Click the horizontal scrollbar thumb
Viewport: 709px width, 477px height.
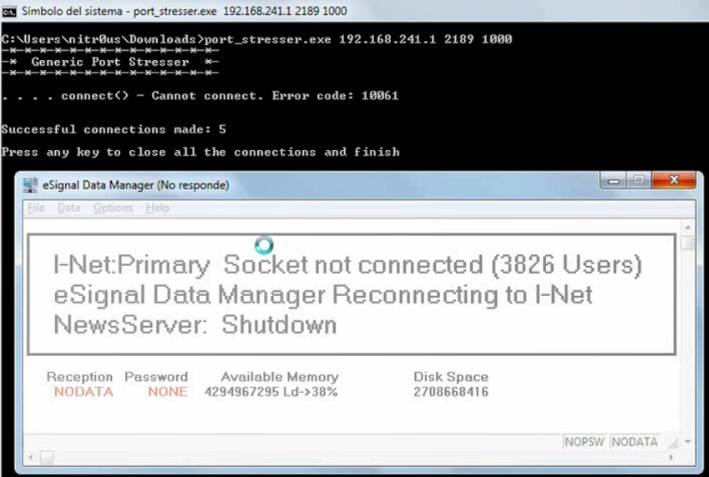click(47, 457)
